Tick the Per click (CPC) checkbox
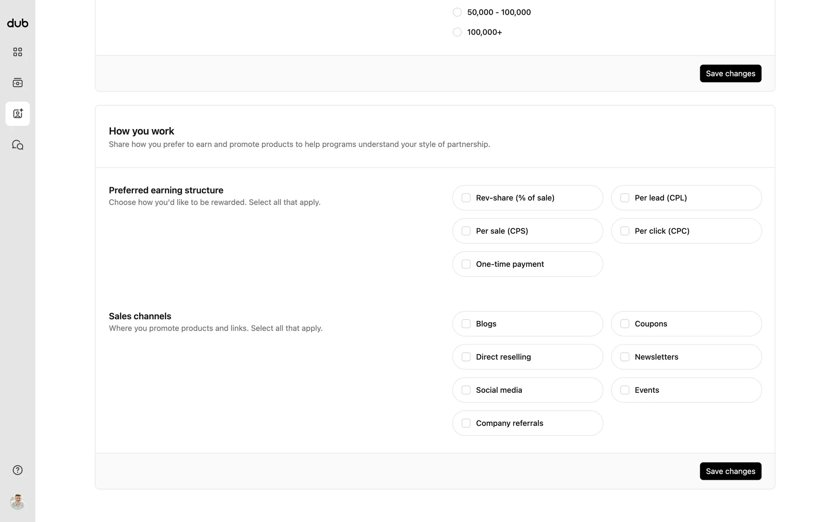 point(625,231)
